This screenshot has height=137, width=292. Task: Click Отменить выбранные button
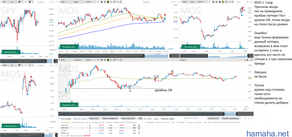pyautogui.click(x=231, y=118)
